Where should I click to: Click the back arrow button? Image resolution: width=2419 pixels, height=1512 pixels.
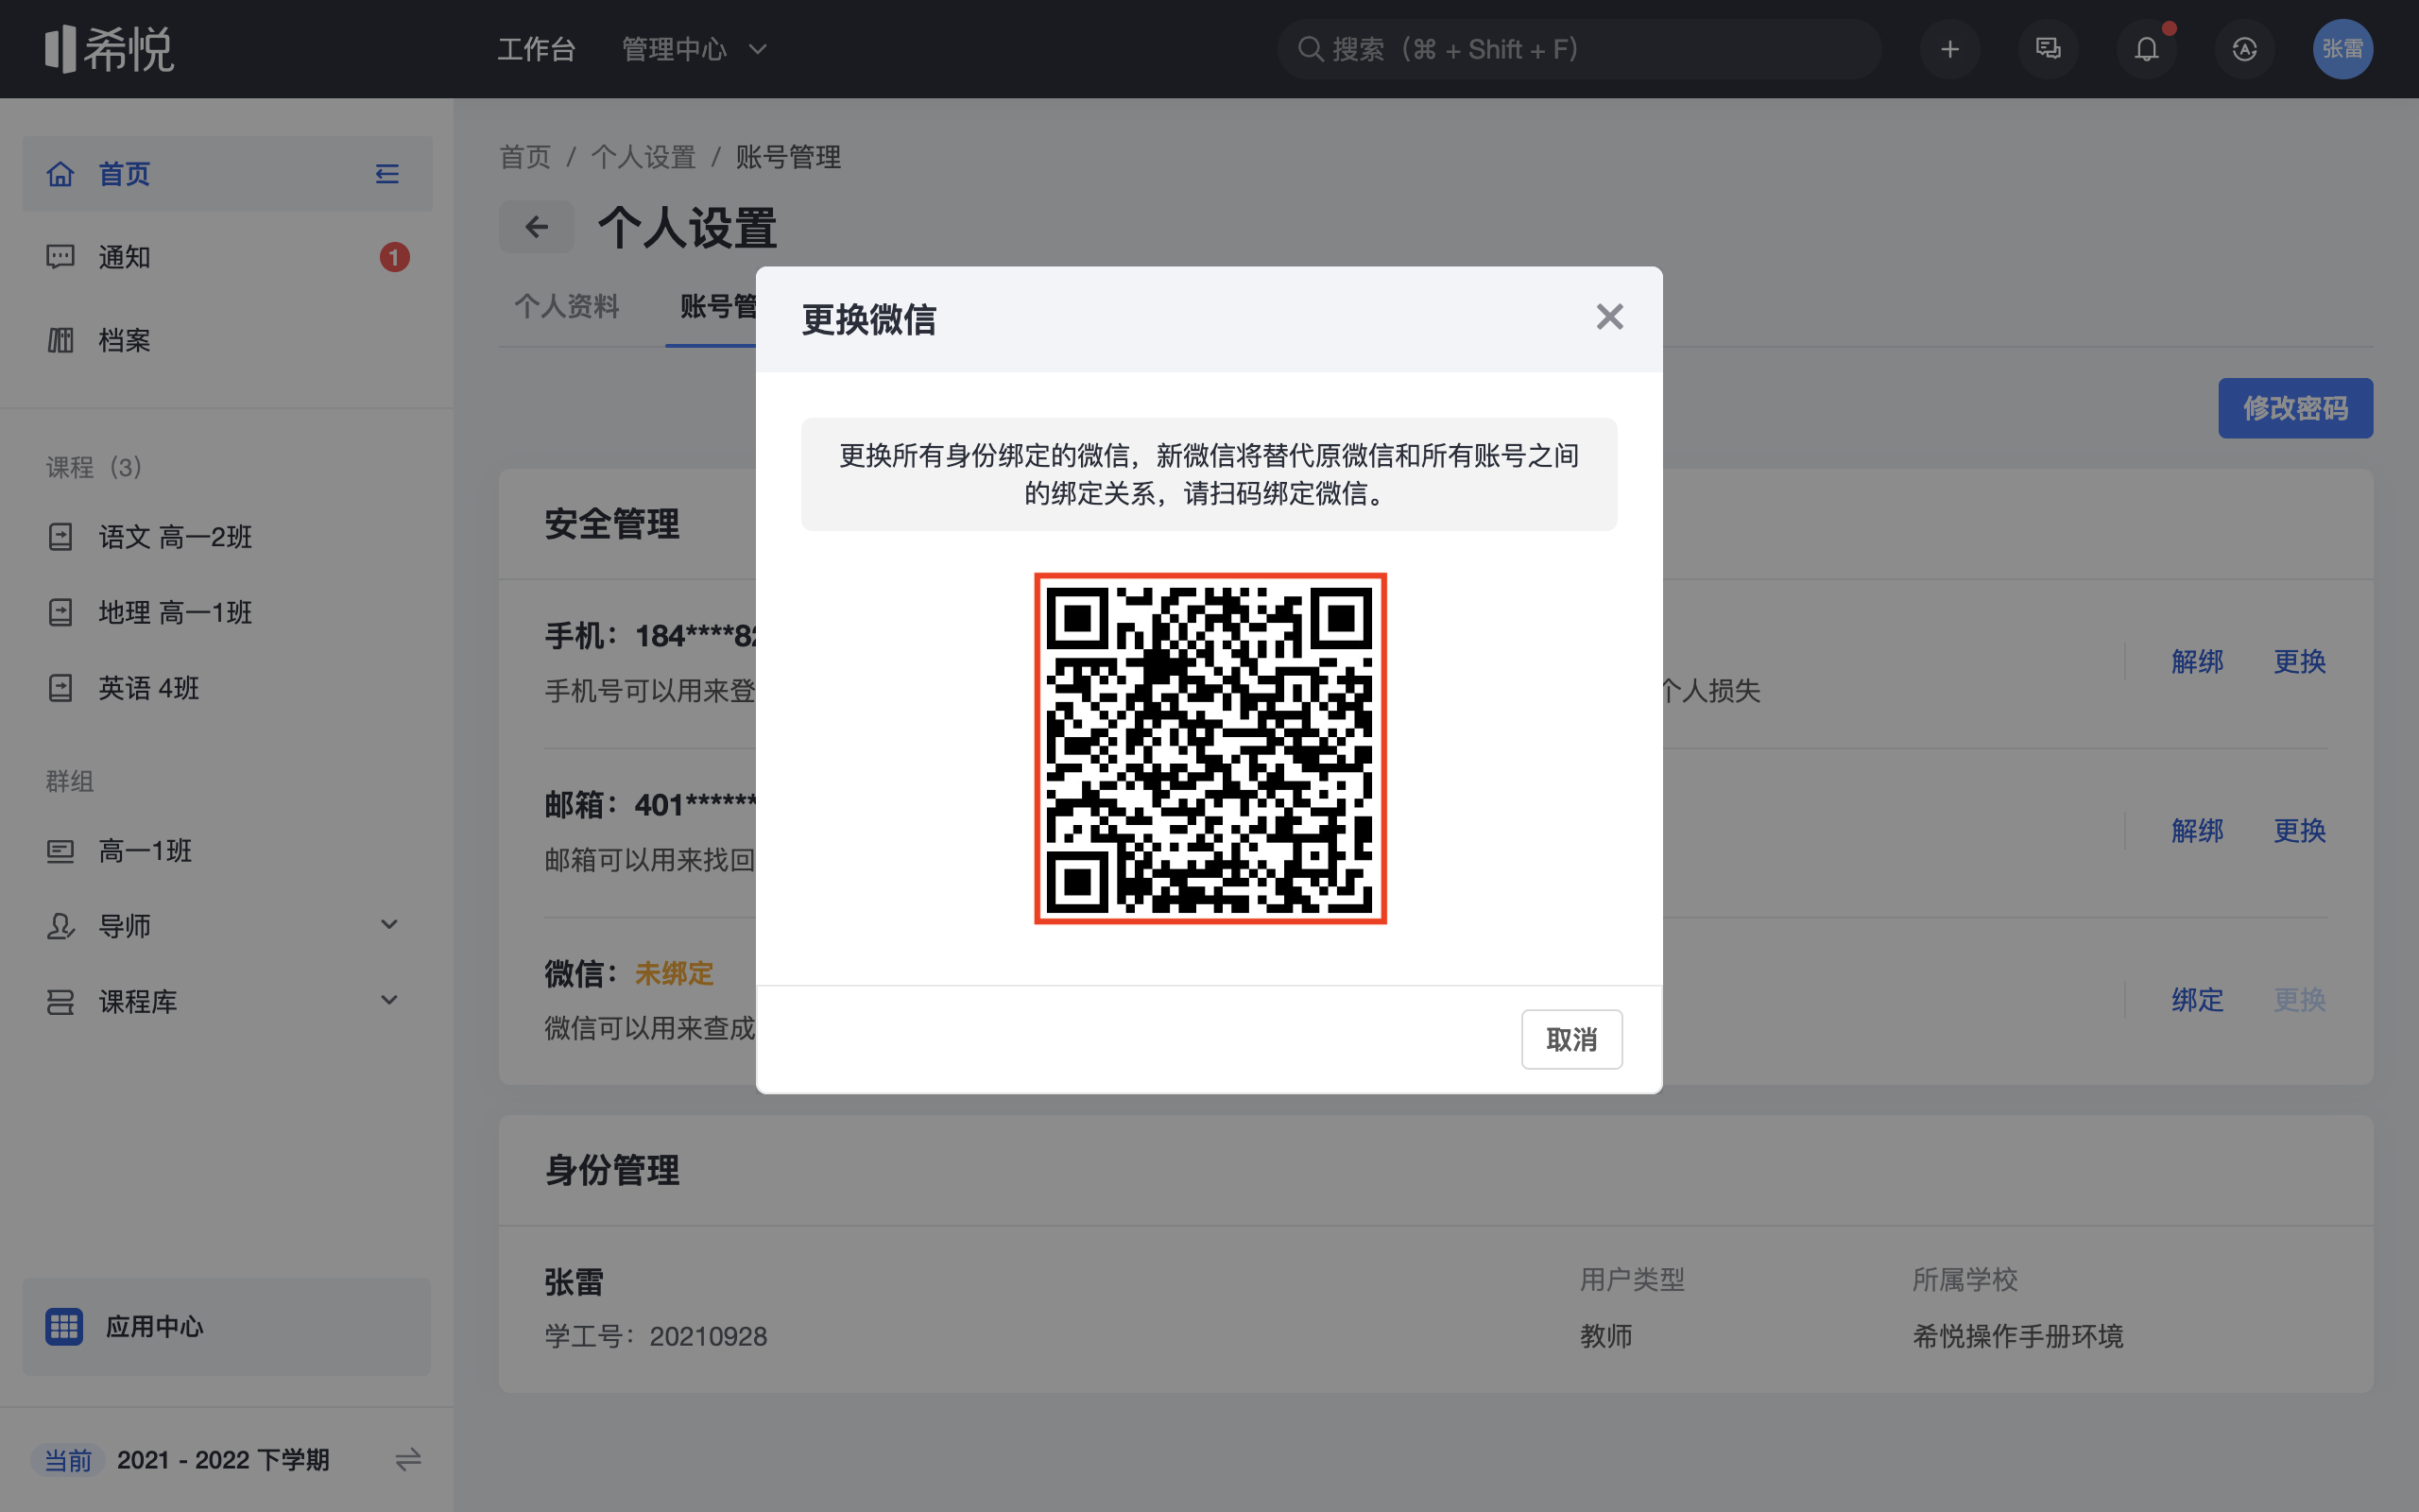tap(537, 227)
